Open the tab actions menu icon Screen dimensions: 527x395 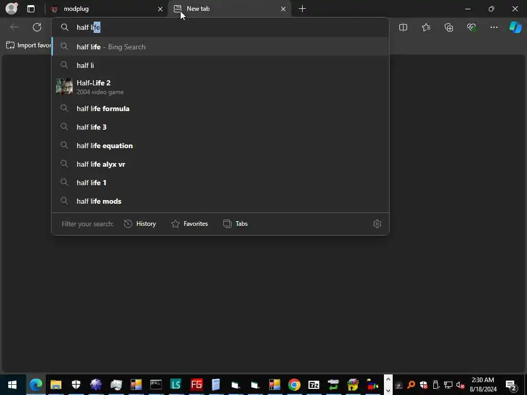click(x=30, y=9)
